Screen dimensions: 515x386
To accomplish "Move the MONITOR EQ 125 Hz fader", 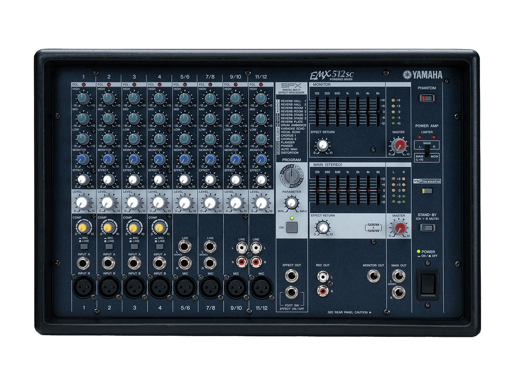I will [x=317, y=111].
